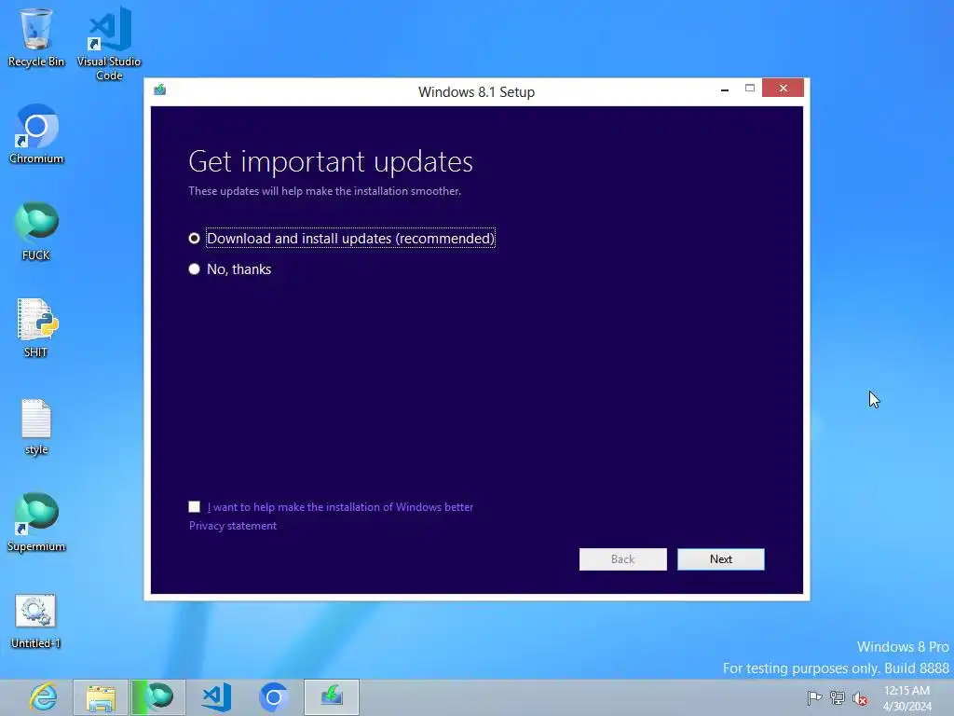Image resolution: width=954 pixels, height=716 pixels.
Task: Open Chromium from the taskbar
Action: coord(274,697)
